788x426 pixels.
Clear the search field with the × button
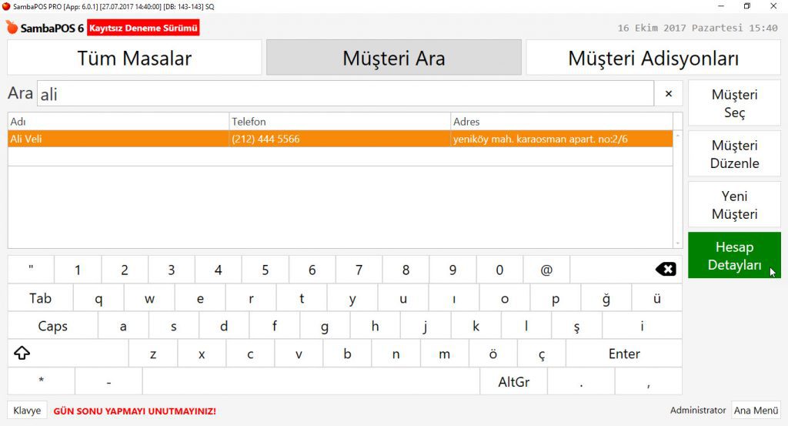click(x=668, y=94)
